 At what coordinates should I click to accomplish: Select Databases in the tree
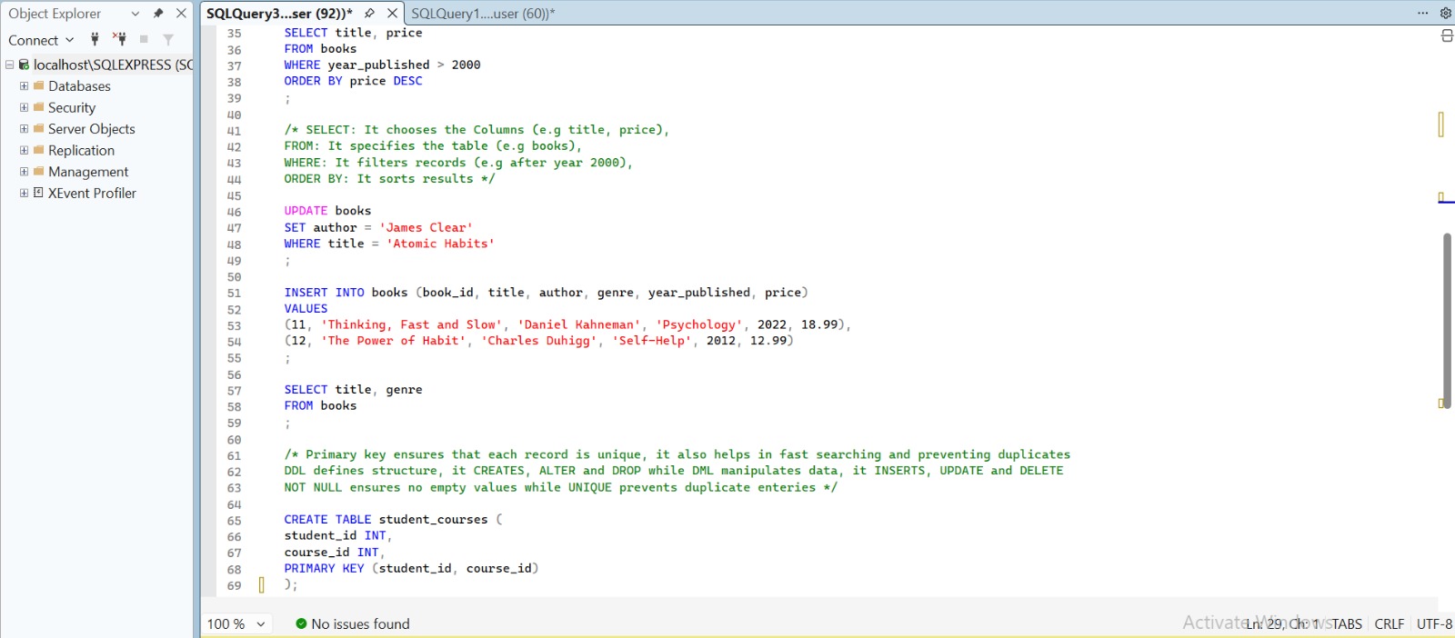coord(79,86)
